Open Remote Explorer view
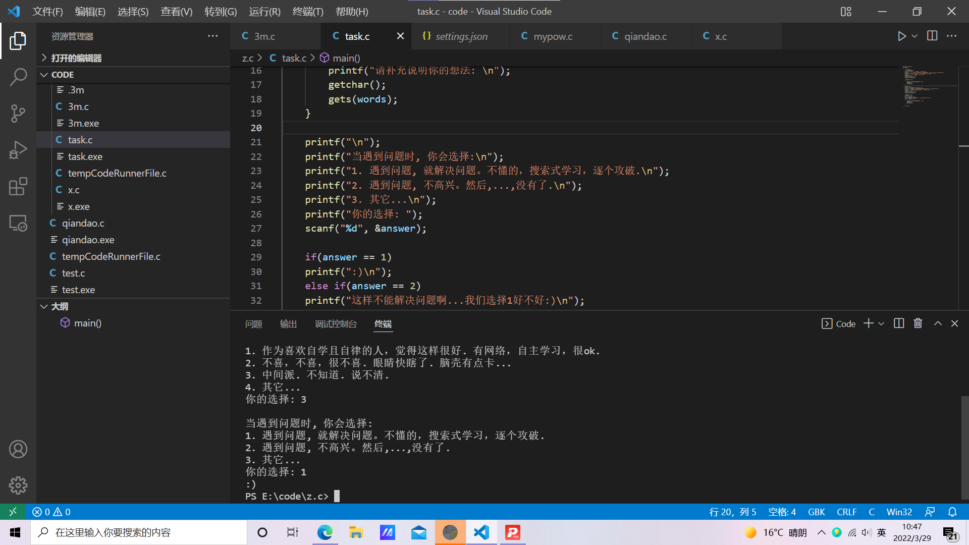This screenshot has width=969, height=545. pos(18,223)
